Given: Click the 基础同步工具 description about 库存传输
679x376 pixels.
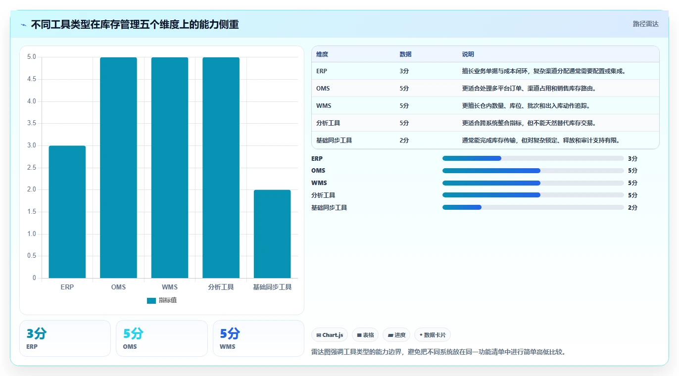Looking at the screenshot, I should [541, 140].
